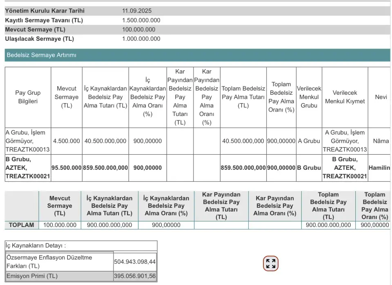Click the Emisyon Primi (TL) label

click(32, 276)
